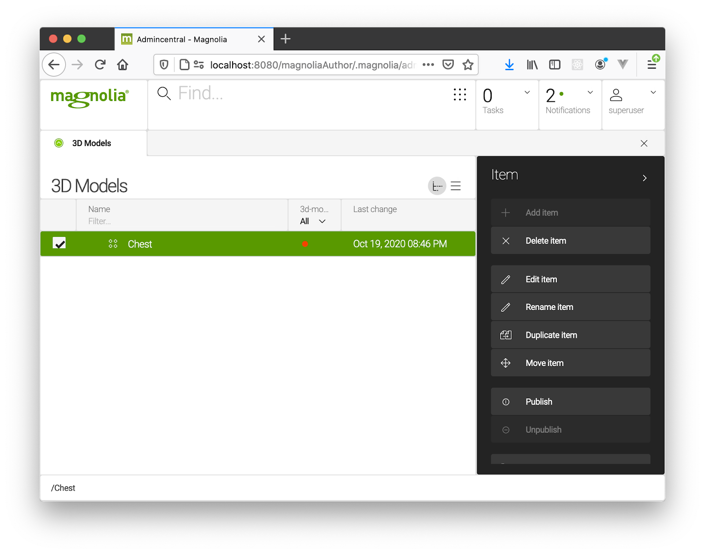The width and height of the screenshot is (705, 554).
Task: Switch to list view
Action: [456, 186]
